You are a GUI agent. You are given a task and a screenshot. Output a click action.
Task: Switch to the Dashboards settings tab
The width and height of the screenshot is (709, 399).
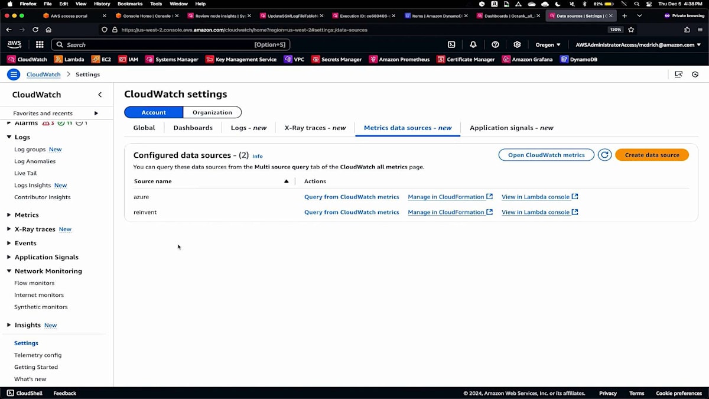pos(193,128)
